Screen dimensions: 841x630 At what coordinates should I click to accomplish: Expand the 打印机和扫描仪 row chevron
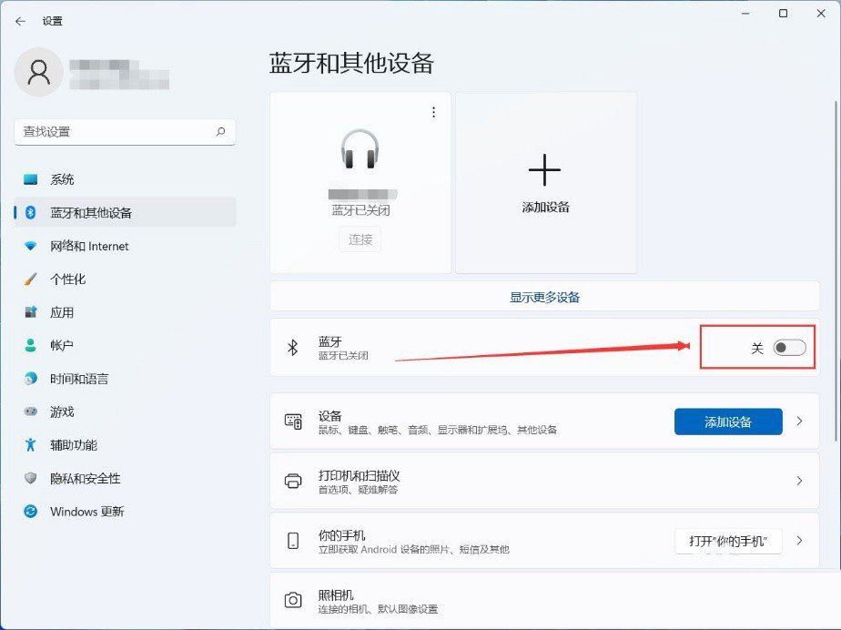pos(799,481)
